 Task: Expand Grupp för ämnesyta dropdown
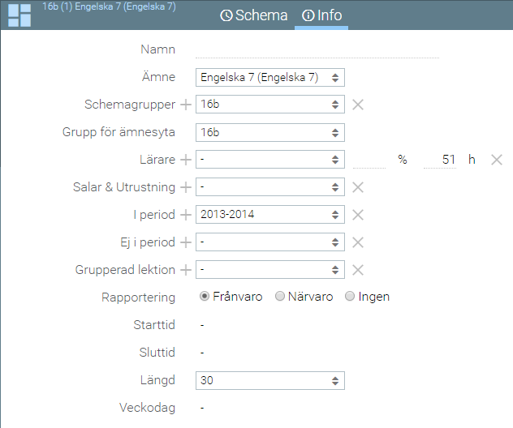(x=269, y=132)
